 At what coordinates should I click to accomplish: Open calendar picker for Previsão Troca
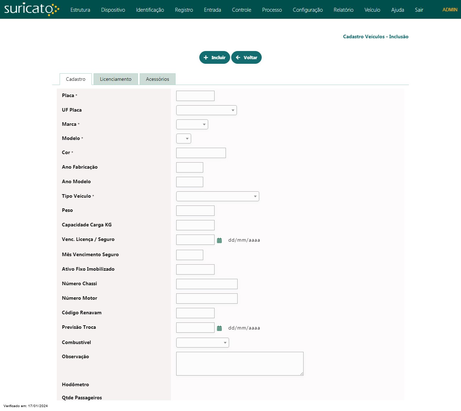coord(219,328)
